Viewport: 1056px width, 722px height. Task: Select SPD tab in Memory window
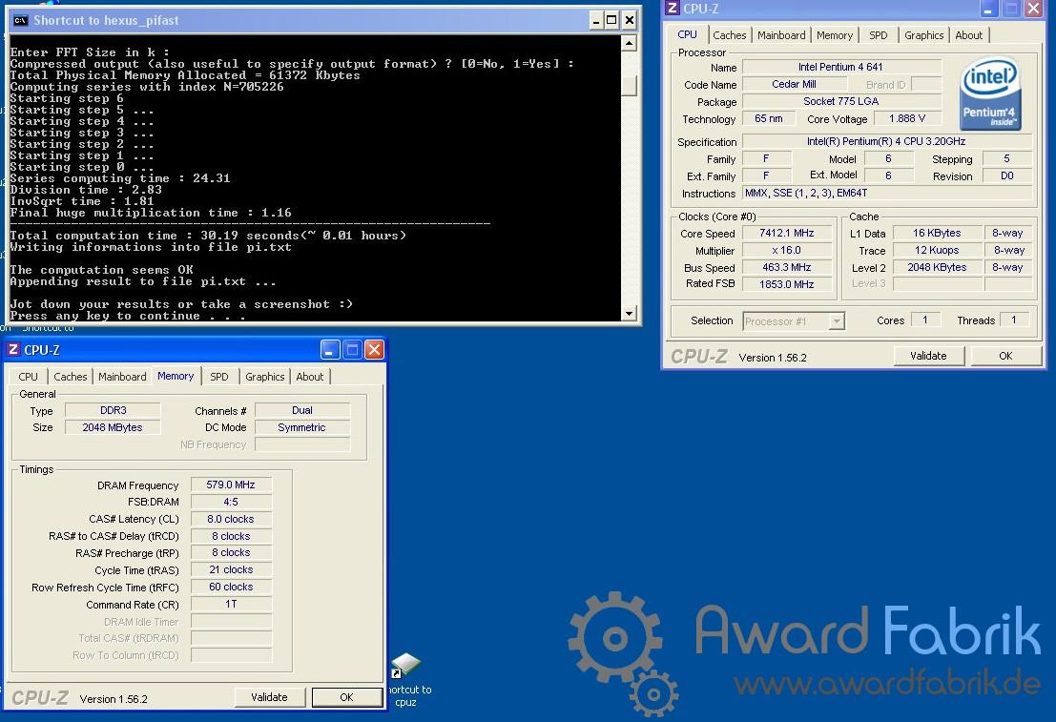tap(218, 377)
